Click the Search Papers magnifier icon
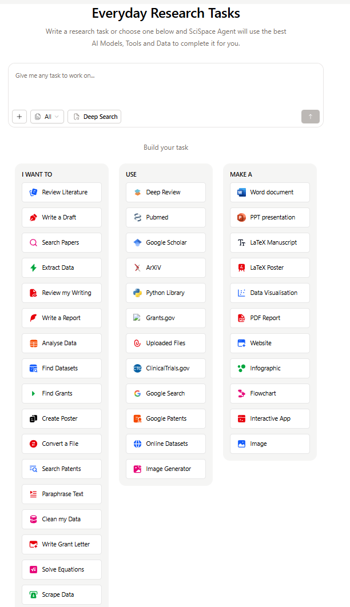The width and height of the screenshot is (350, 607). pyautogui.click(x=34, y=243)
